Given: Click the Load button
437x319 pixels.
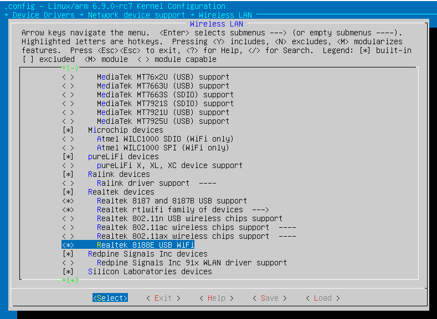Looking at the screenshot, I should 323,298.
